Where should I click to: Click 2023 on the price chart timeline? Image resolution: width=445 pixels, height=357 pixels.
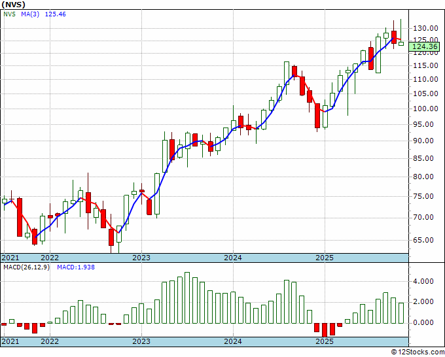click(x=141, y=258)
